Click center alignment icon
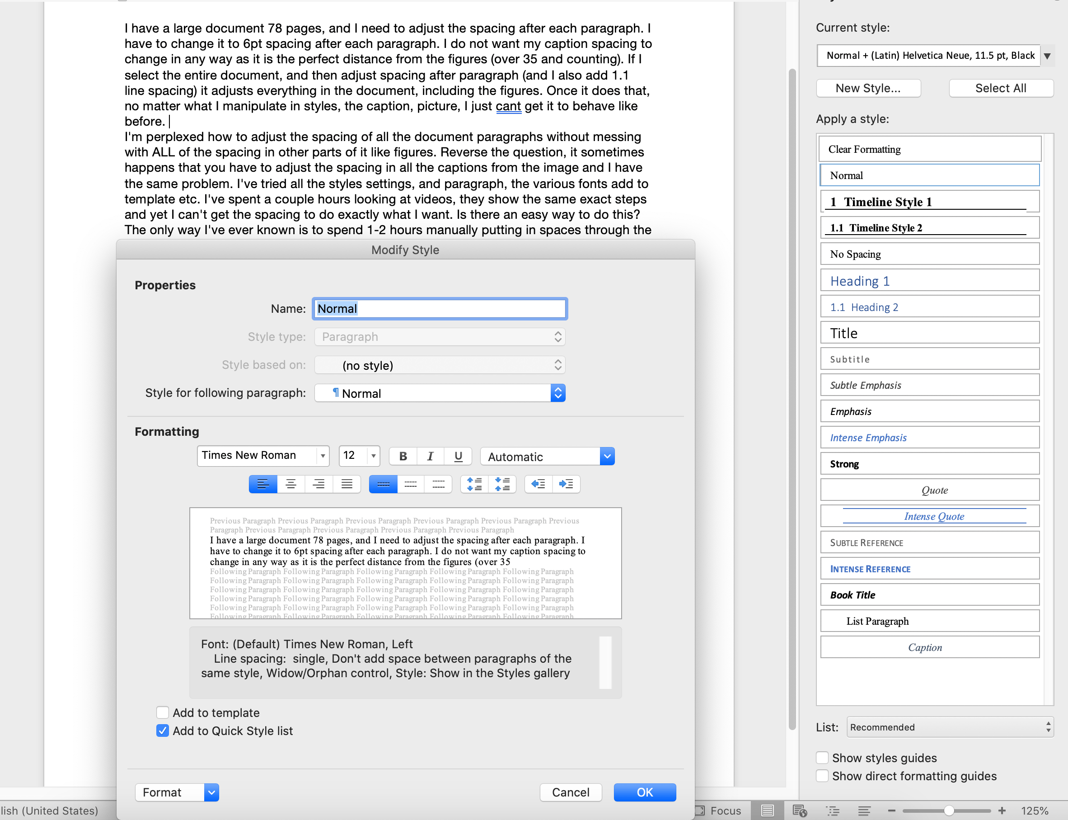This screenshot has height=820, width=1068. [x=290, y=484]
